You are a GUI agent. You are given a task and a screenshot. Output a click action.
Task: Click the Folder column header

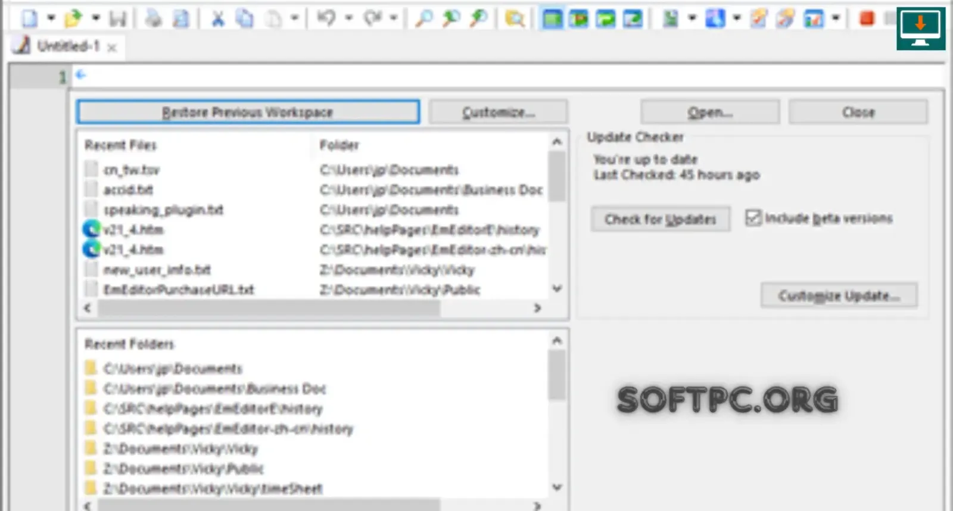point(340,145)
